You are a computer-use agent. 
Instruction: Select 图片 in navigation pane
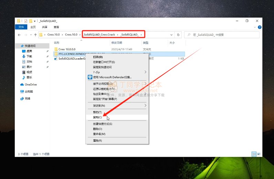[x=29, y=67]
